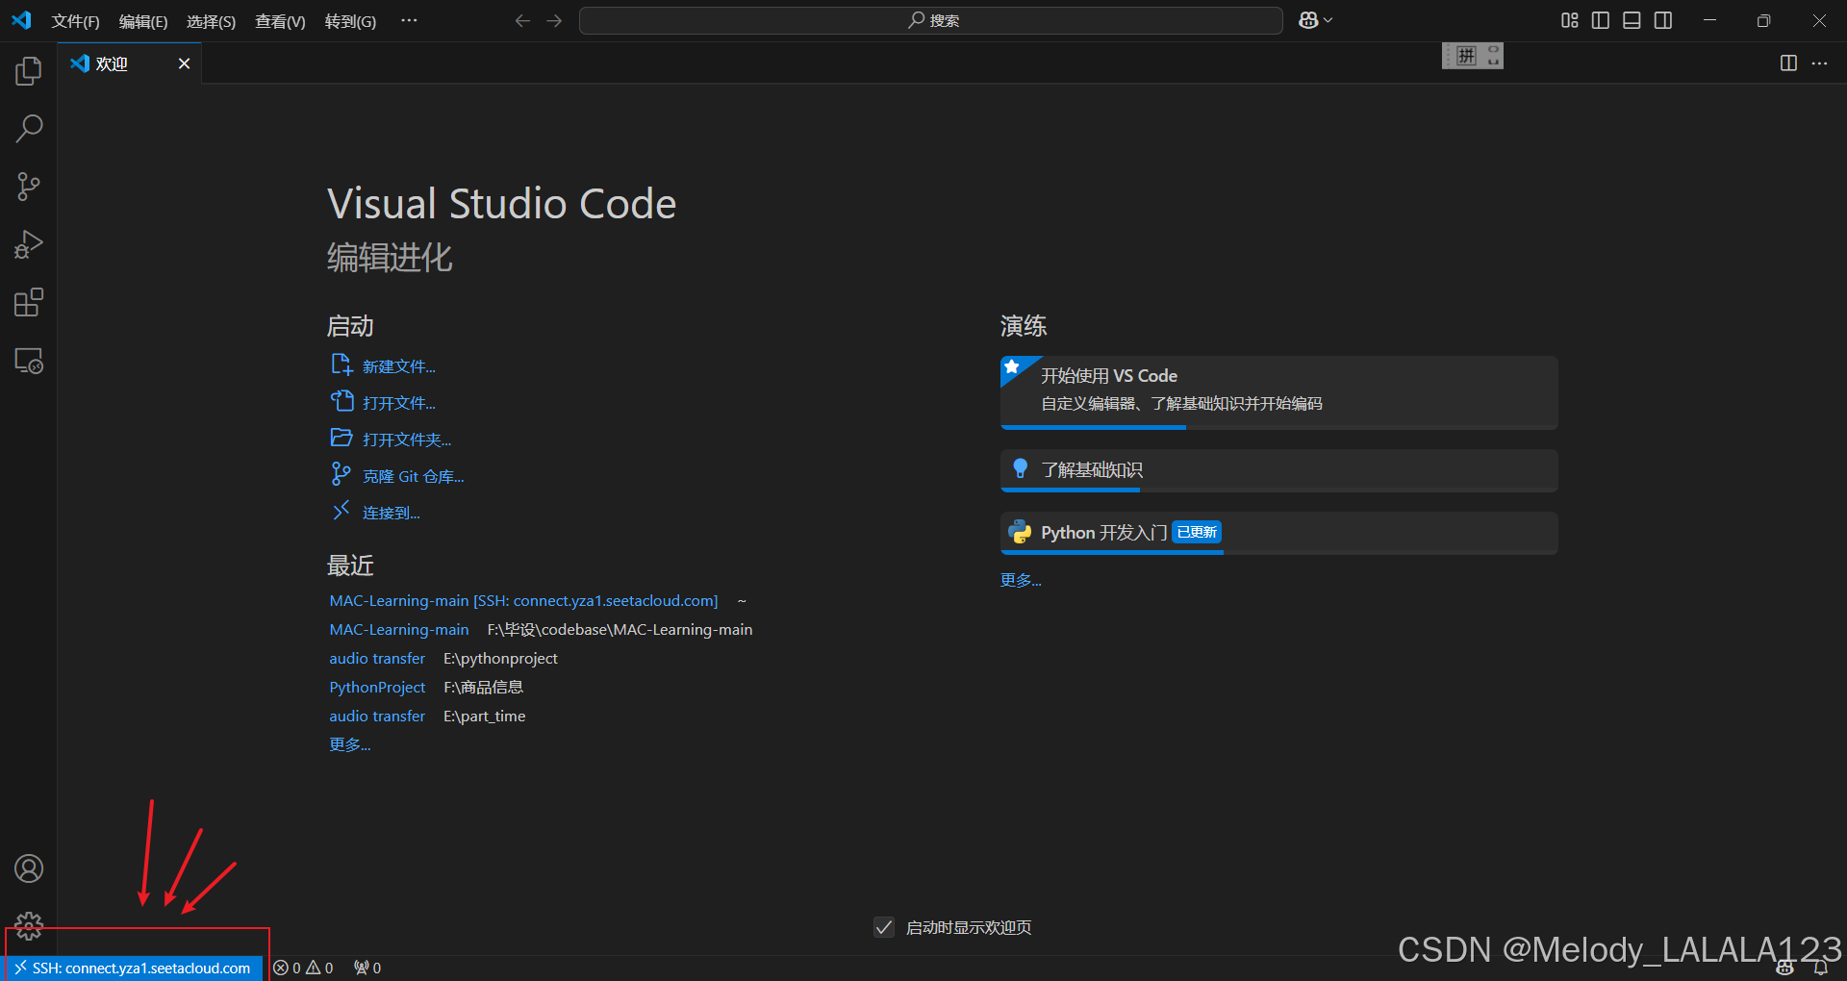Click the git icon beside 克隆 Git 仓库
This screenshot has height=981, width=1847.
(342, 473)
